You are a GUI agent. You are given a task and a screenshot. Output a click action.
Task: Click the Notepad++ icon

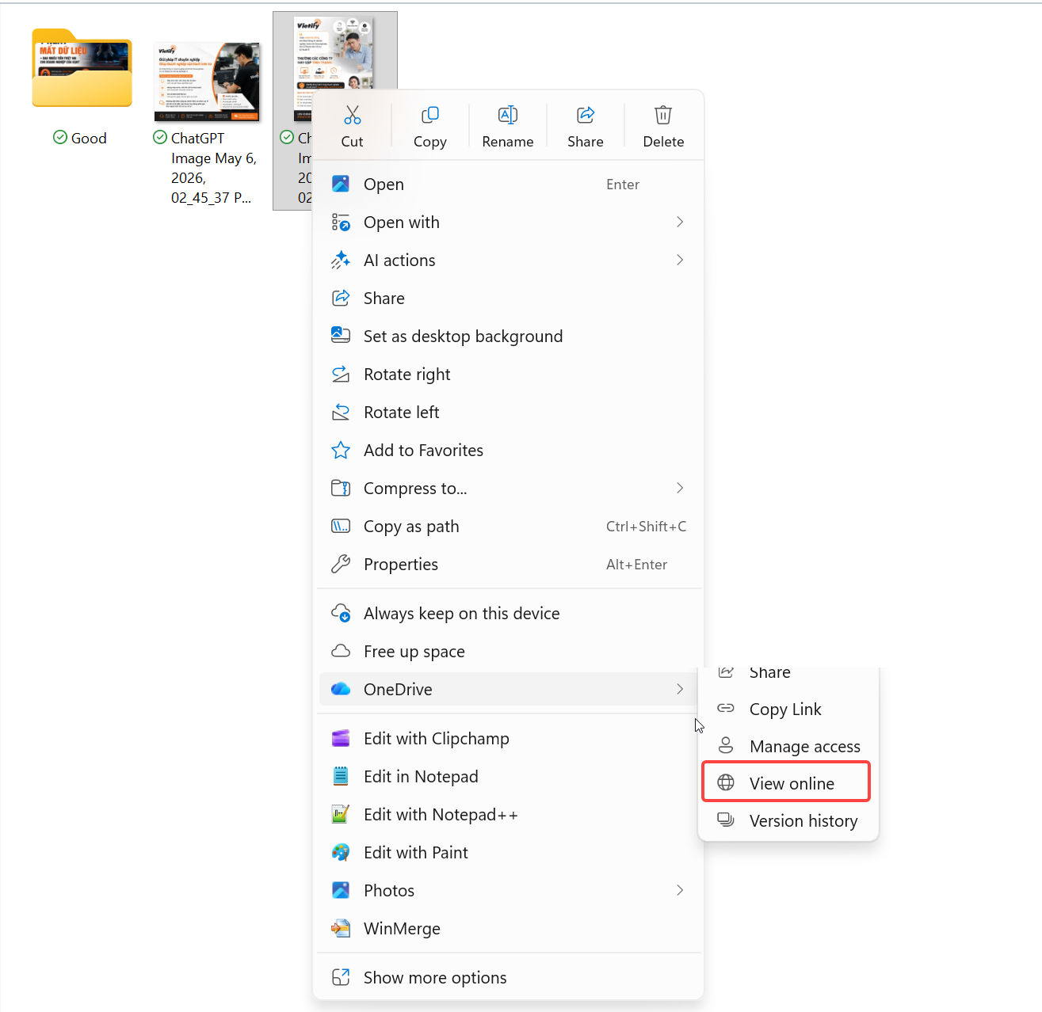click(341, 814)
